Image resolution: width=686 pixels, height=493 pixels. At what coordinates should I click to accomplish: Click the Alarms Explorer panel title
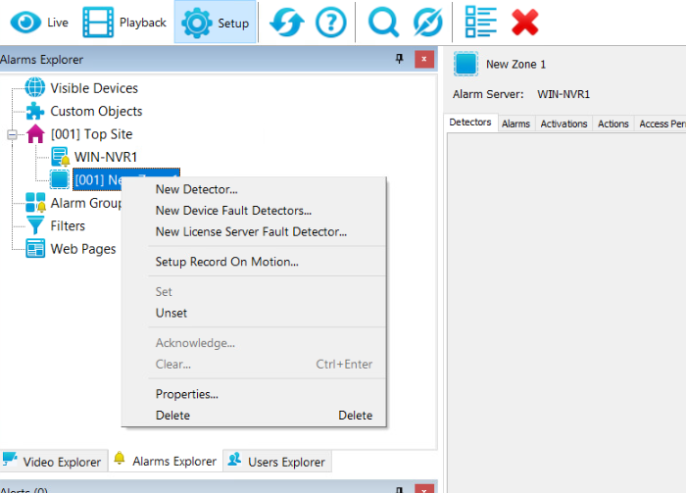pyautogui.click(x=41, y=60)
